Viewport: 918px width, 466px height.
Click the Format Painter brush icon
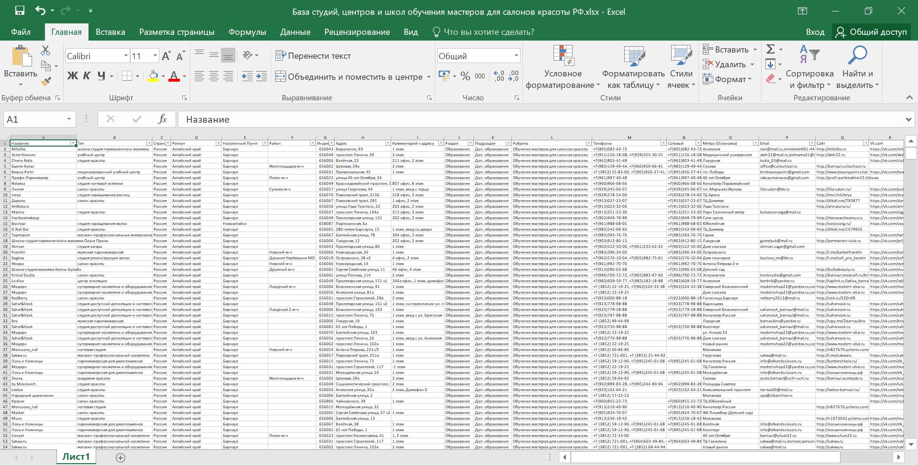point(46,82)
